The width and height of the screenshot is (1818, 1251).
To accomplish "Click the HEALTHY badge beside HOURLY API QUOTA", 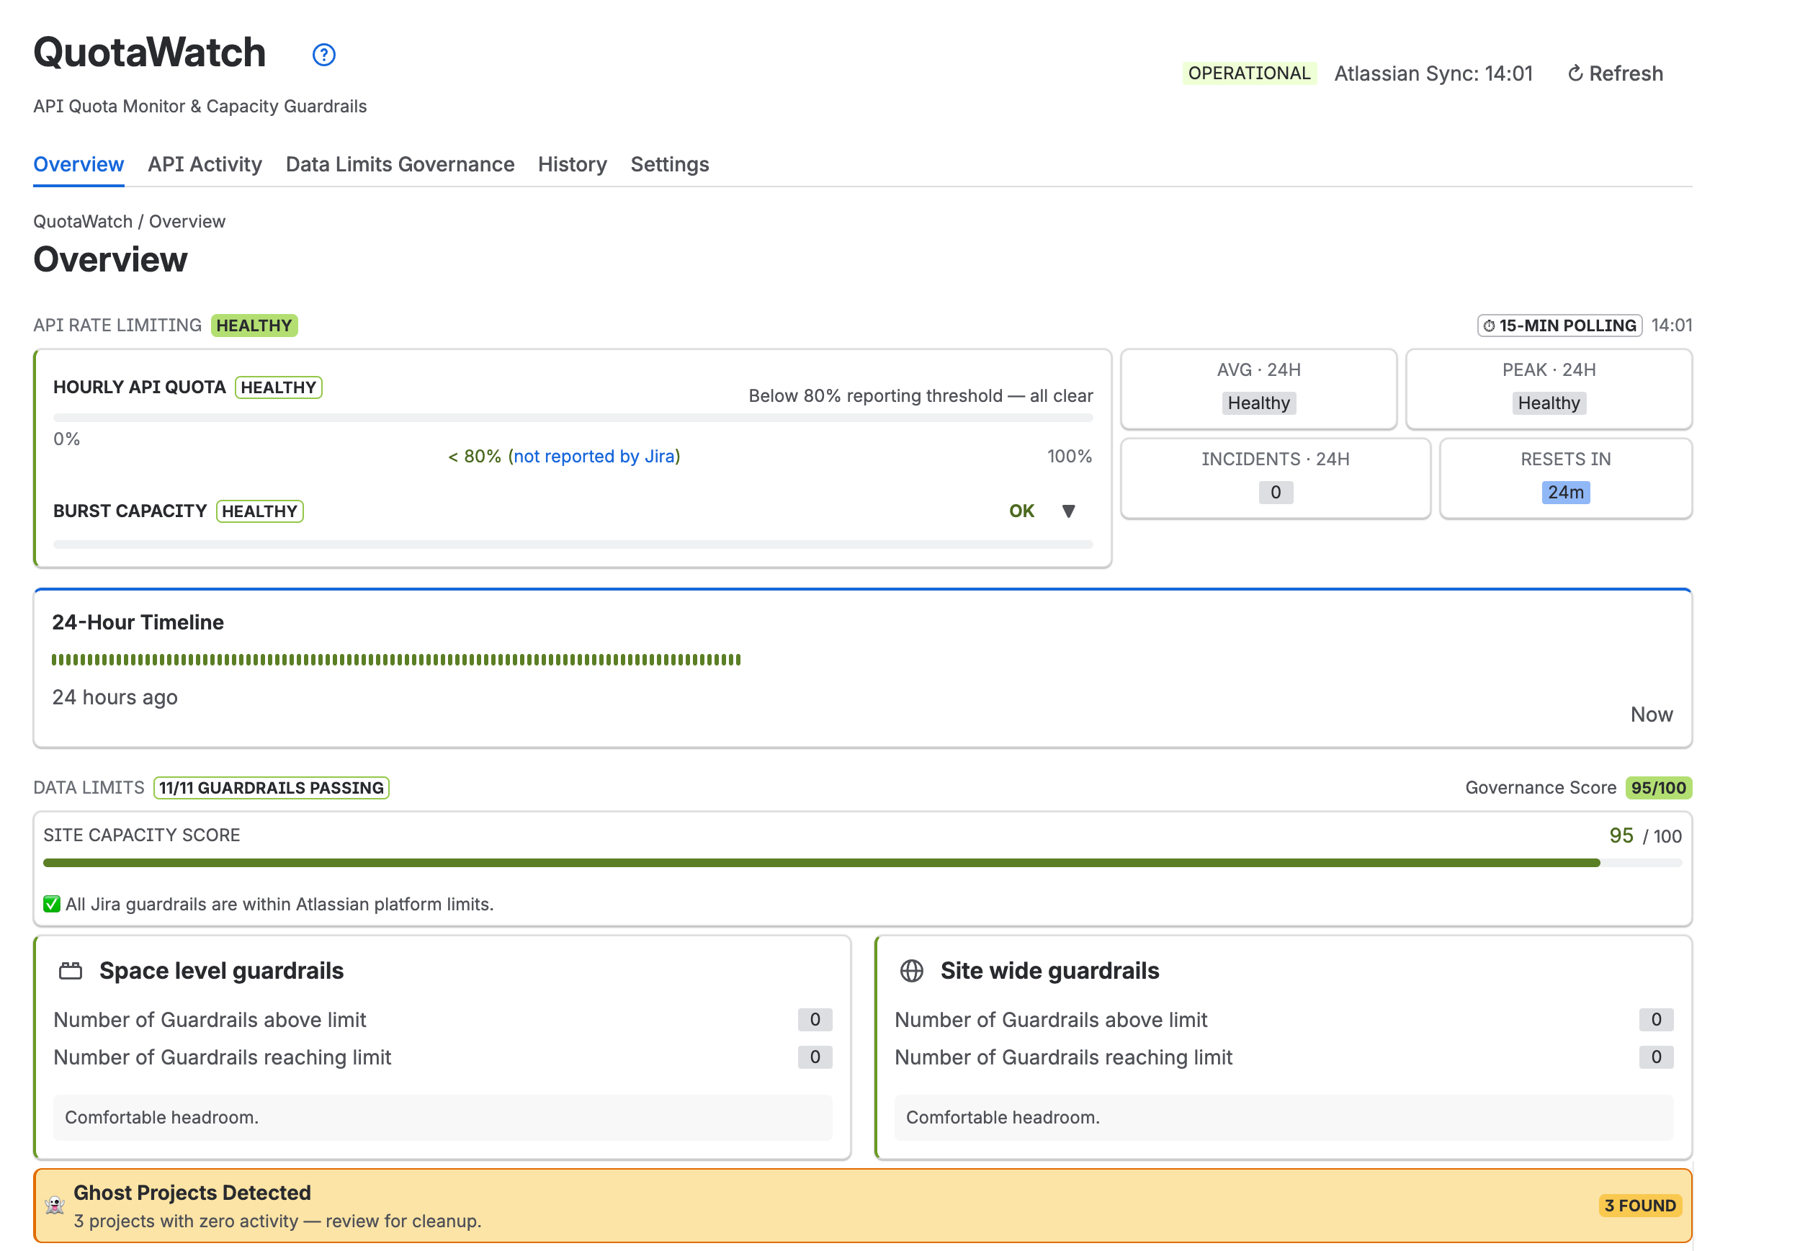I will (x=278, y=387).
